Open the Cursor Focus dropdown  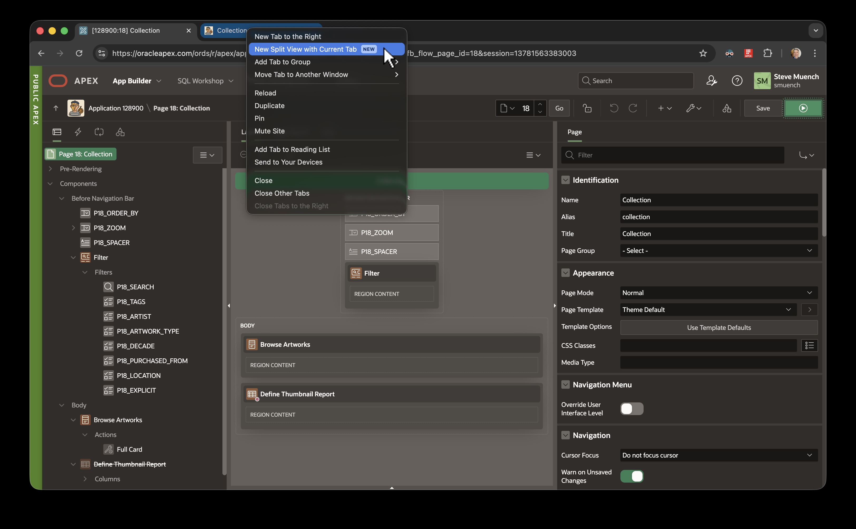point(719,455)
